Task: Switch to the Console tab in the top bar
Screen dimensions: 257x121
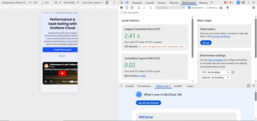Action: (x=150, y=3)
